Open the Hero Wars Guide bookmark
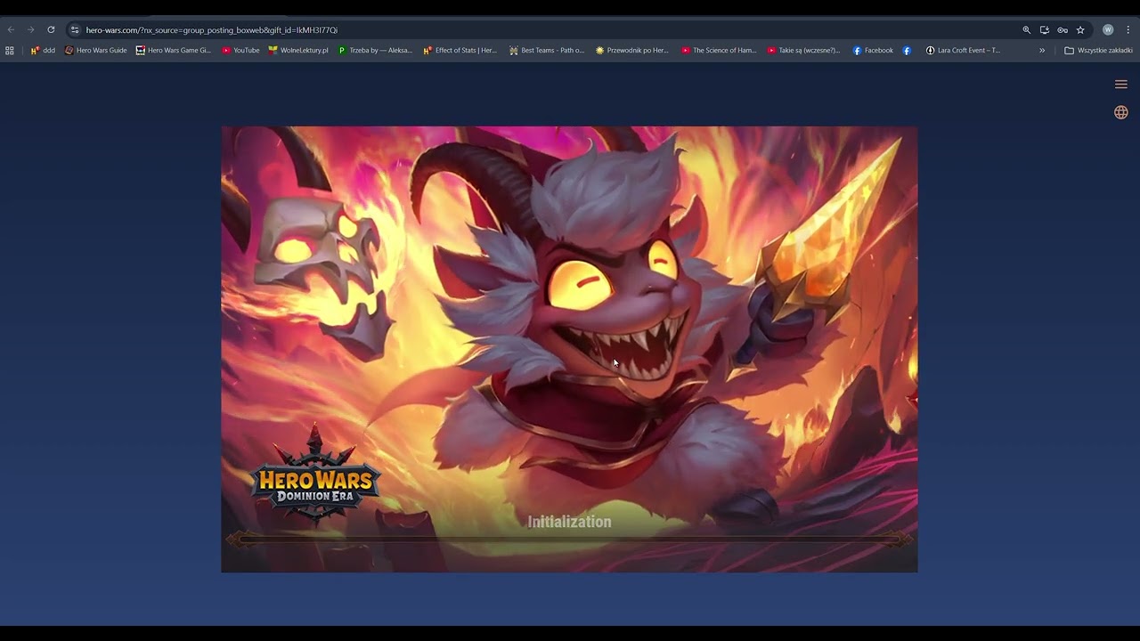 point(96,51)
